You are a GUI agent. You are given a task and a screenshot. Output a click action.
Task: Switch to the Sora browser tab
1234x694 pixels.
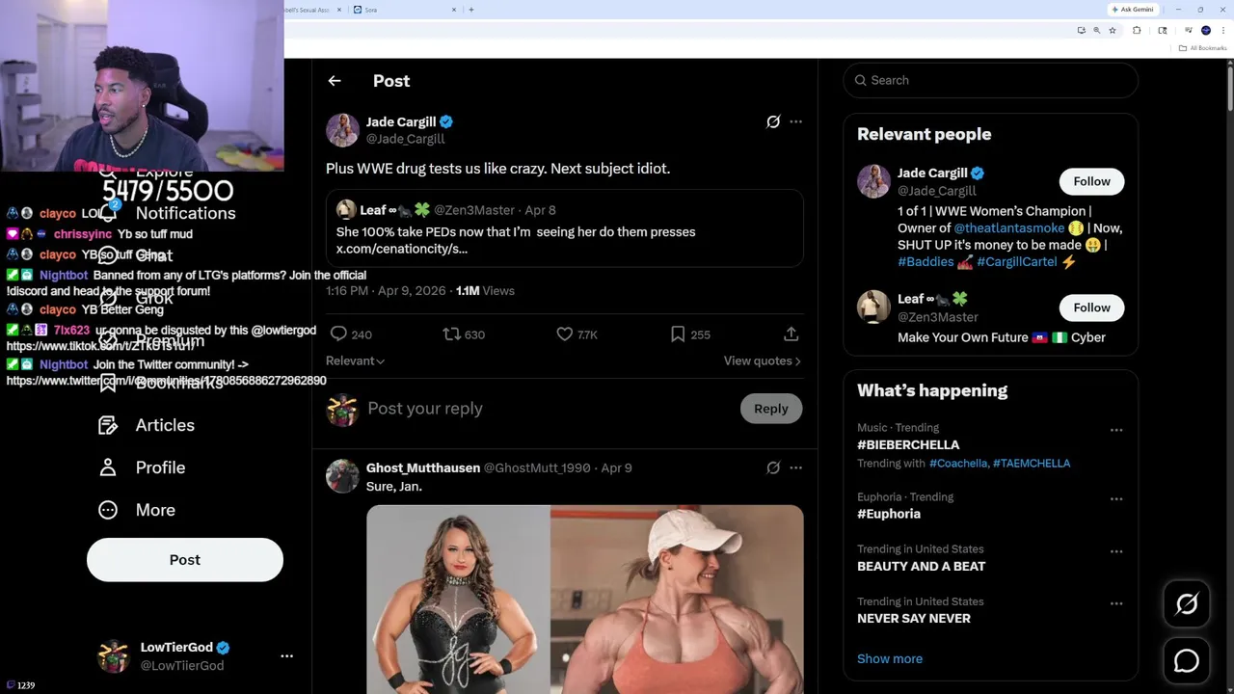[400, 10]
